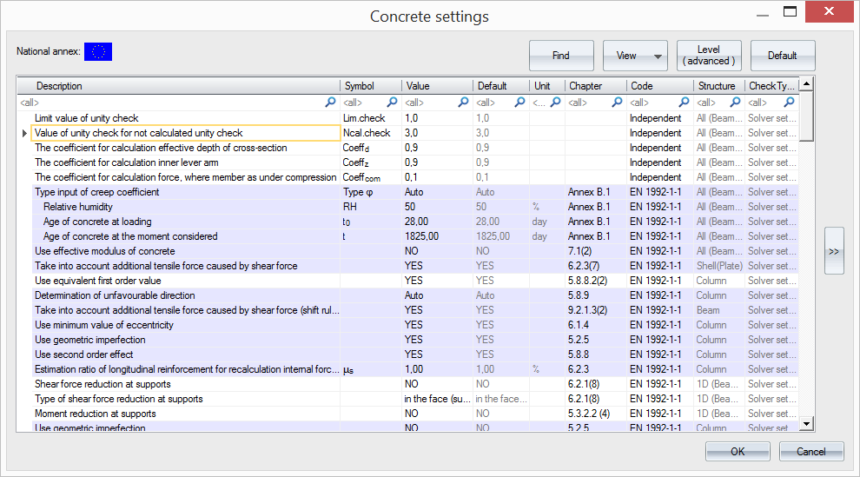The width and height of the screenshot is (860, 477).
Task: Toggle YES value for Use second order effect
Action: point(413,354)
